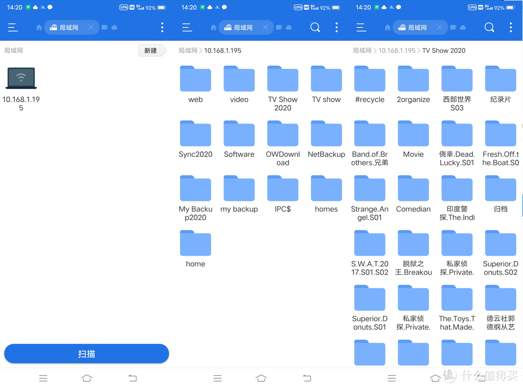
Task: Open three-dot overflow menu in right screen
Action: tap(510, 28)
